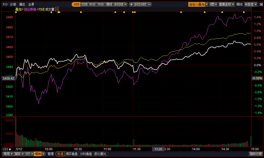Click the -0.39% percent tag on right axis
Viewport: 264px width, 158px height.
[x=257, y=78]
